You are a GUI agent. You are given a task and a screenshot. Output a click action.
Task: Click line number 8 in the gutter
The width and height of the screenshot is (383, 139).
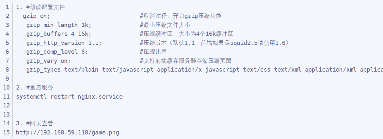click(x=7, y=70)
